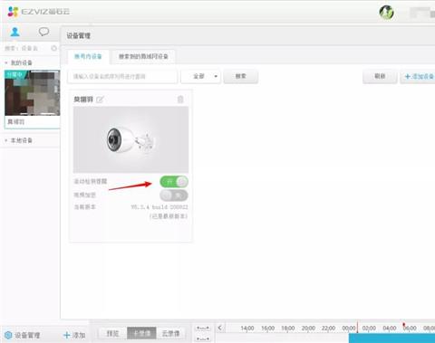Screen dimensions: 435x343
Task: Click the 搜索 search button
Action: click(241, 76)
